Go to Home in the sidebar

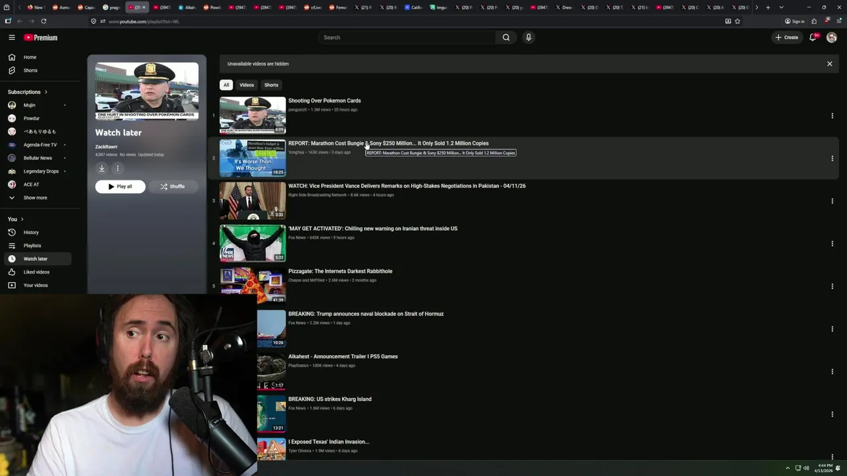click(38, 58)
